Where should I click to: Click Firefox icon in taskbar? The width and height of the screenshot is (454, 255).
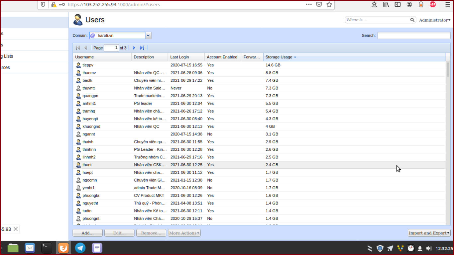63,248
